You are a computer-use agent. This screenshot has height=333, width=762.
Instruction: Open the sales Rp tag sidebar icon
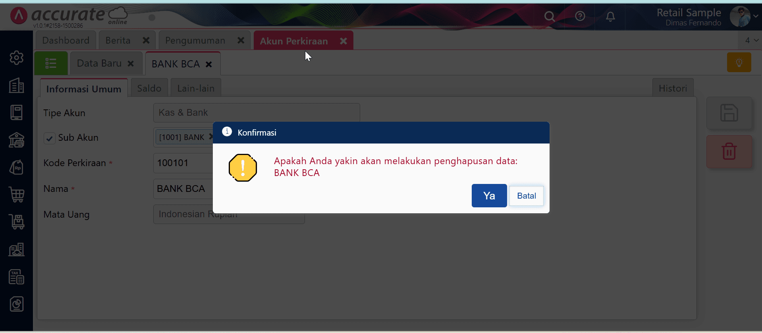pos(17,167)
